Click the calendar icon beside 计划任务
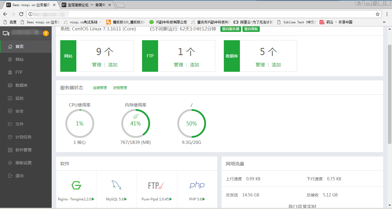Screen dimensions: 392x209 pos(10,137)
